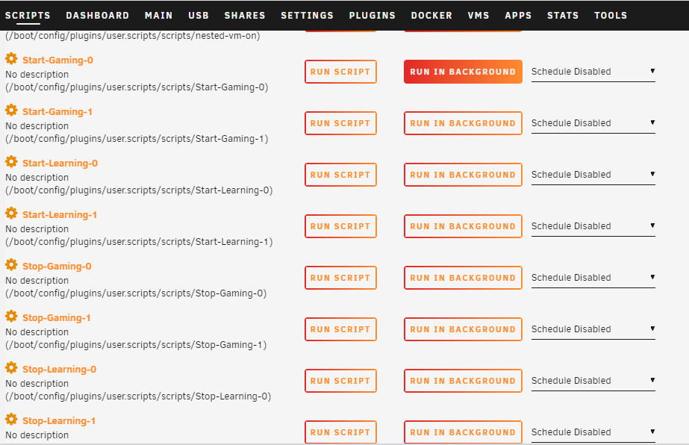Click the gear icon beside Start-Learning-0
The width and height of the screenshot is (689, 445).
coord(11,161)
